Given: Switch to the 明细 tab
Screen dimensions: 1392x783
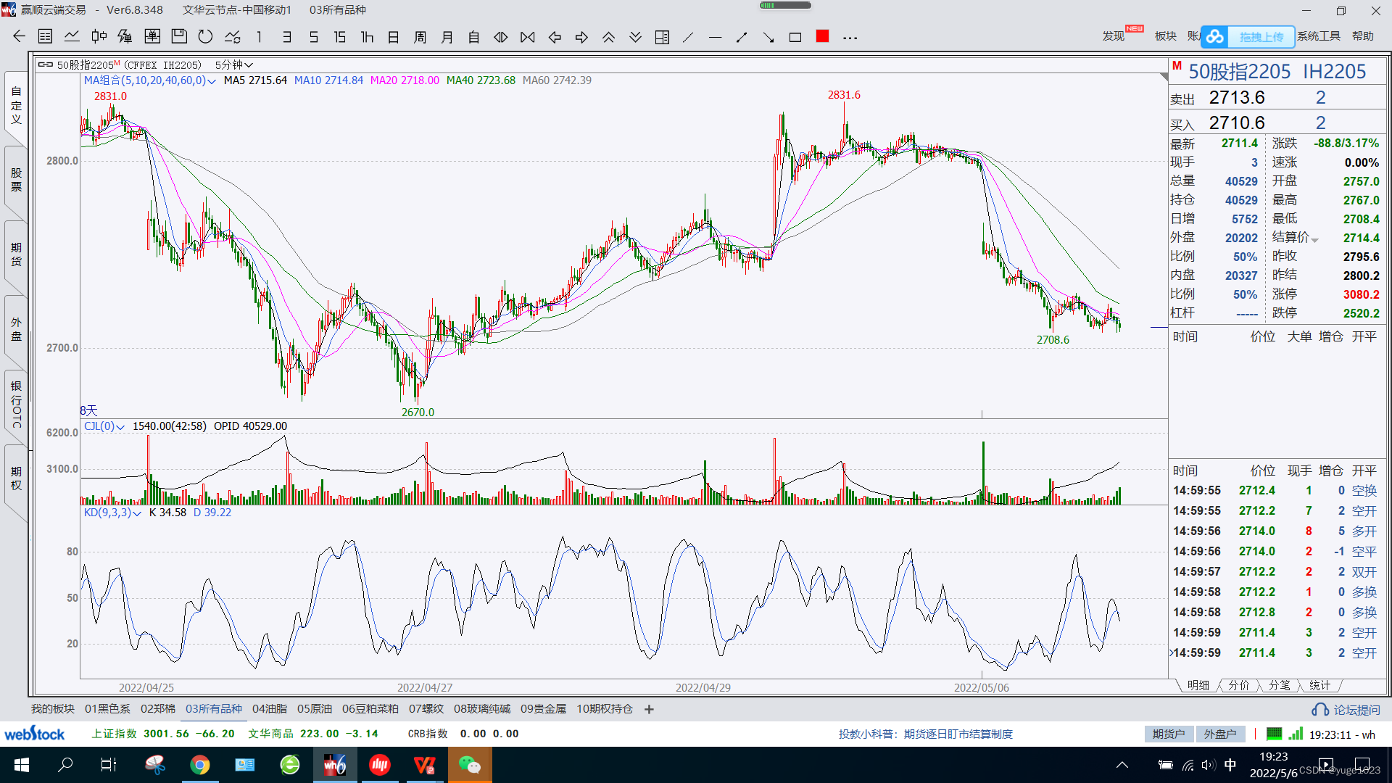Looking at the screenshot, I should pos(1198,685).
